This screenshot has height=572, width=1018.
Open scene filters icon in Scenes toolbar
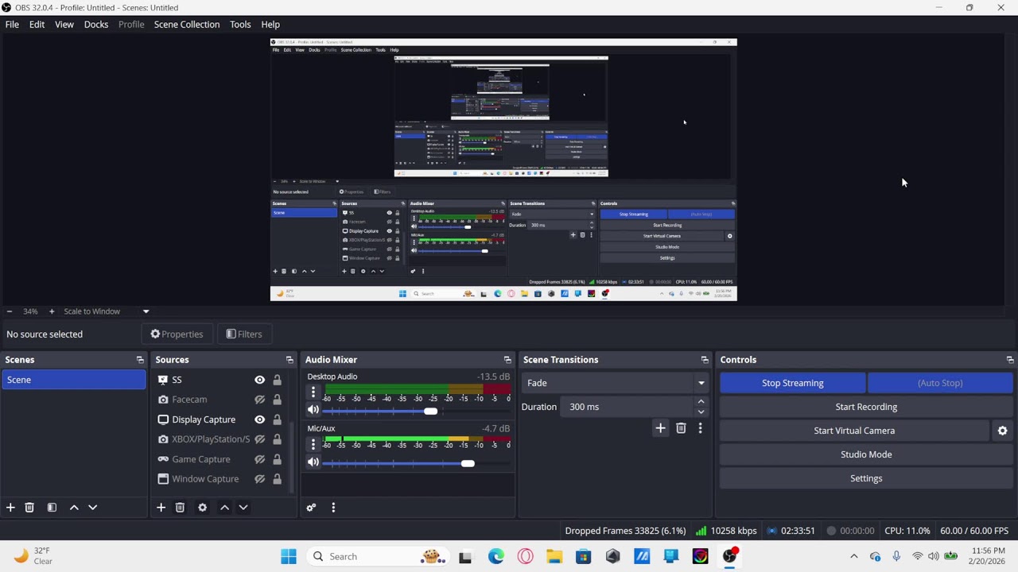52,508
